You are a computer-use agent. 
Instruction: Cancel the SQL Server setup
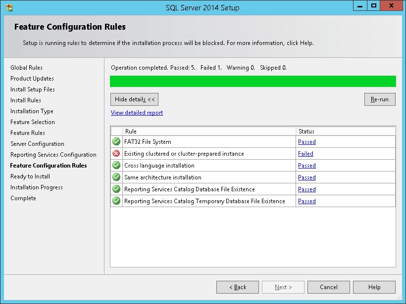[329, 287]
